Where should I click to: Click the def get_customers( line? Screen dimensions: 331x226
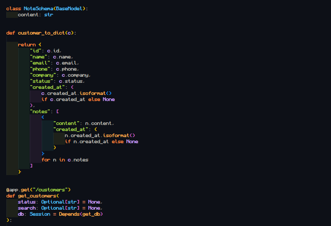[33, 196]
